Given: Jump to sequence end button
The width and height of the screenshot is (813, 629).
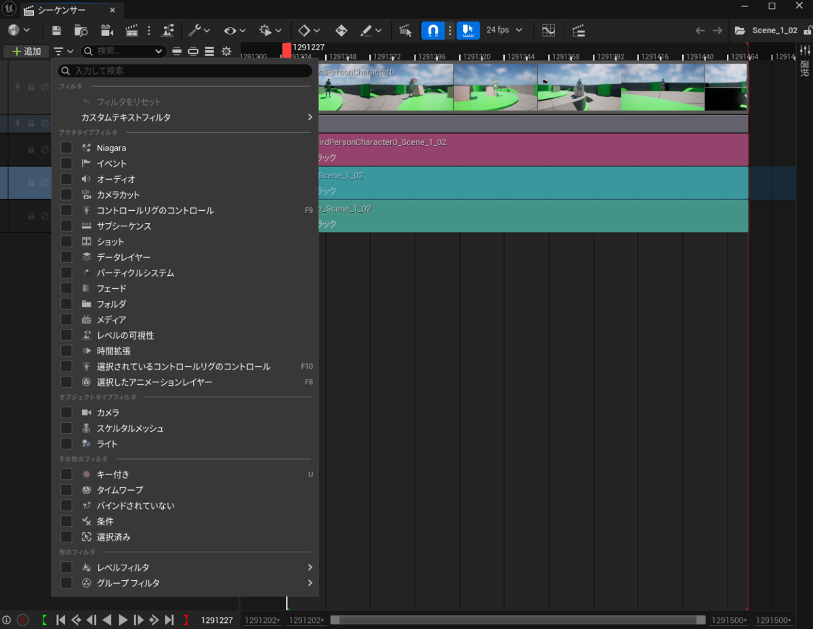Looking at the screenshot, I should click(169, 620).
